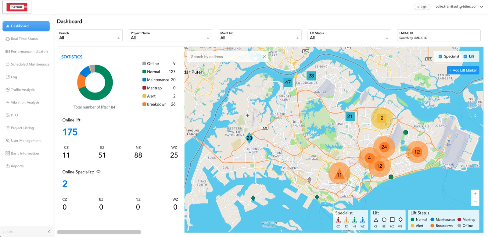This screenshot has height=237, width=488.
Task: Toggle the Light theme switch
Action: pos(422,7)
